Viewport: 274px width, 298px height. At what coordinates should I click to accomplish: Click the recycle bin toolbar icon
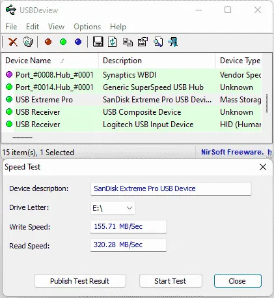pyautogui.click(x=28, y=42)
